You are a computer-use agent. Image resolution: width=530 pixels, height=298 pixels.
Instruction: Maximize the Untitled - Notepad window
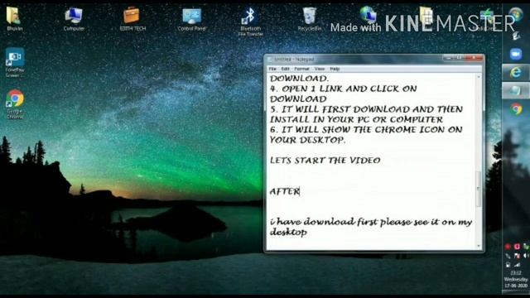click(460, 58)
